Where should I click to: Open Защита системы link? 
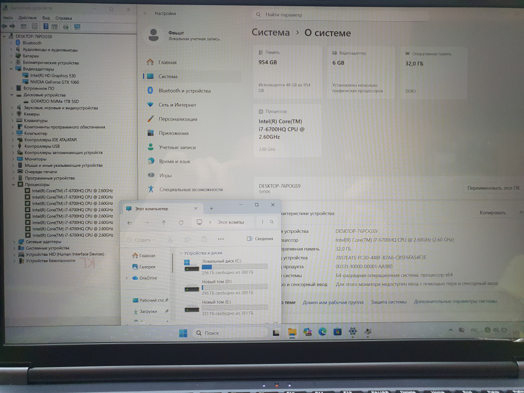click(388, 302)
